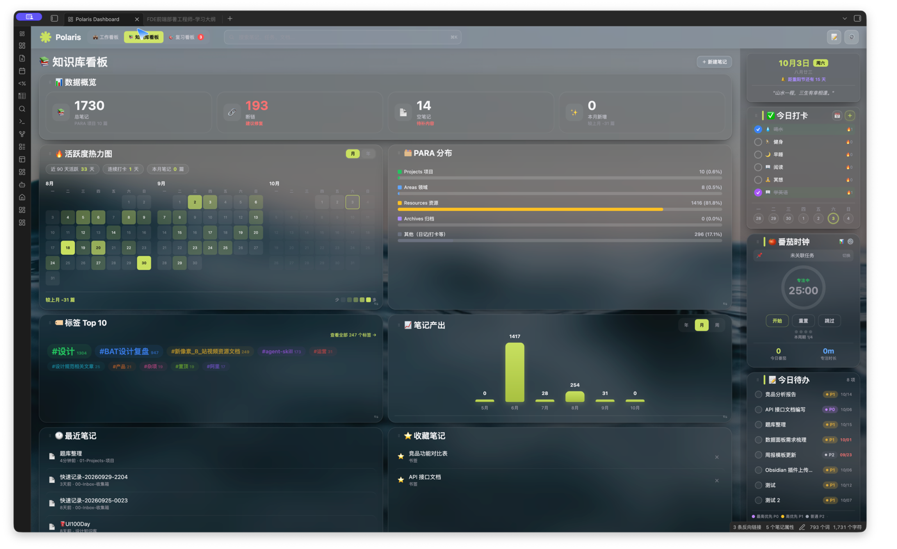Click the #BAT设计复盘 tag

pos(129,351)
